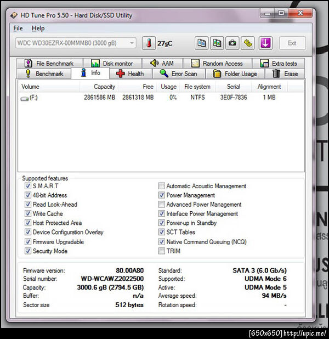Click the 94 MB/s average speed value
Viewport: 329px width, 339px height.
pos(274,296)
